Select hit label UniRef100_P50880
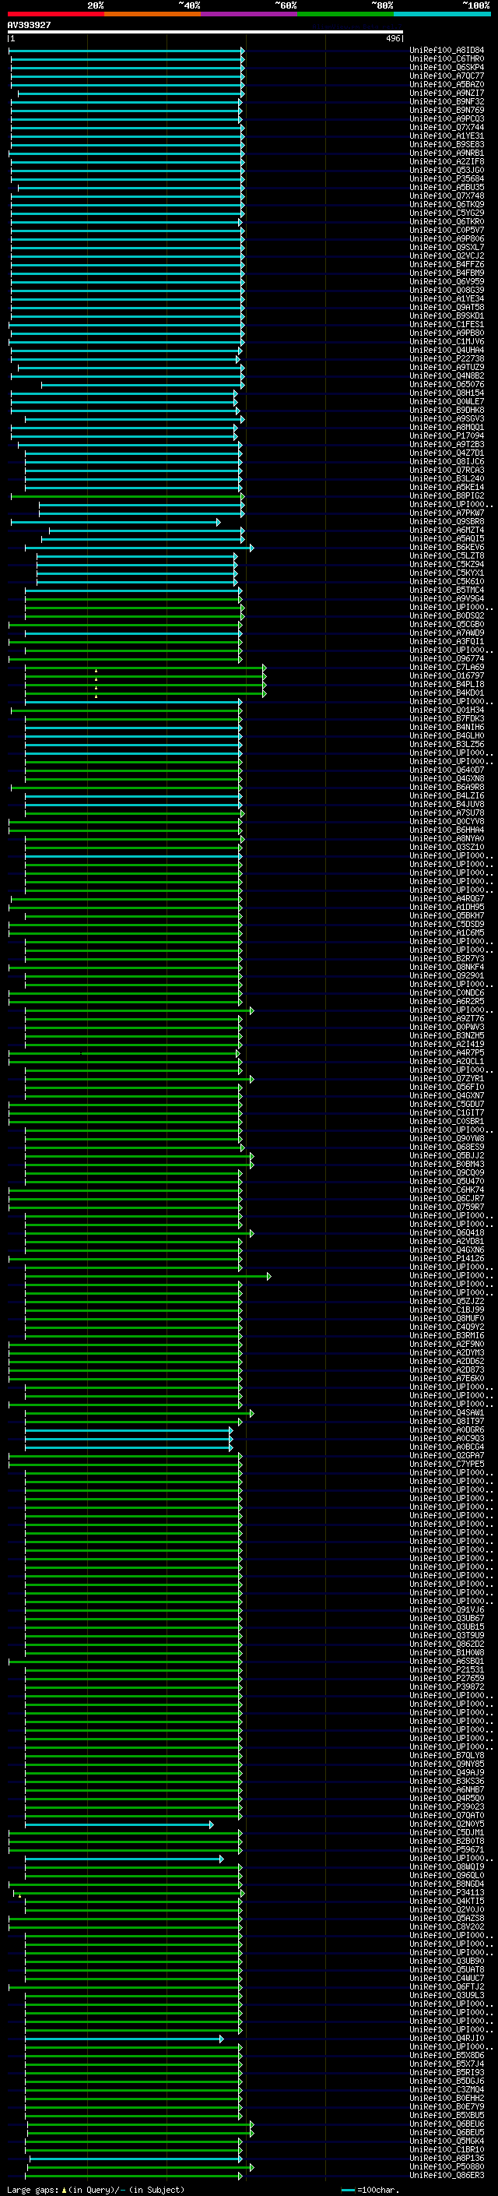 [447, 2166]
